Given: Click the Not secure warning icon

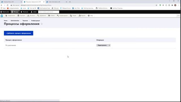Looking at the screenshot, I should [11, 5].
